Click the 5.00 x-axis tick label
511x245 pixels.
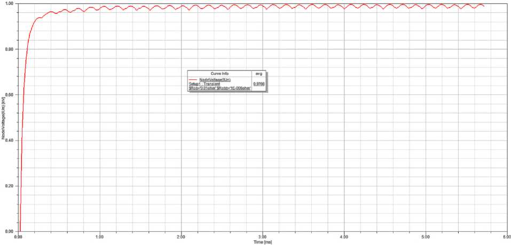(425, 236)
